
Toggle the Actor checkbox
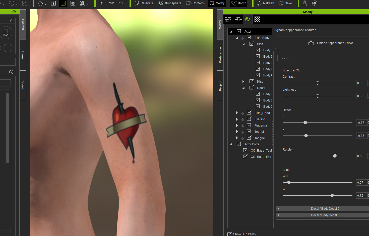click(239, 31)
